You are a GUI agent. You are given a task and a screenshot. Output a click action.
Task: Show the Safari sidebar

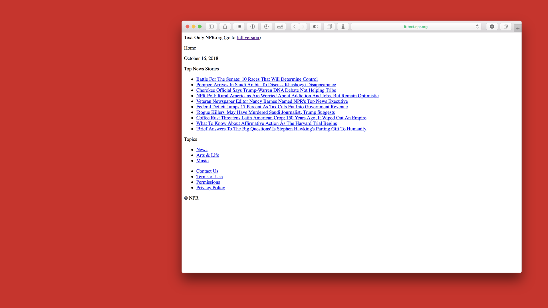tap(211, 27)
